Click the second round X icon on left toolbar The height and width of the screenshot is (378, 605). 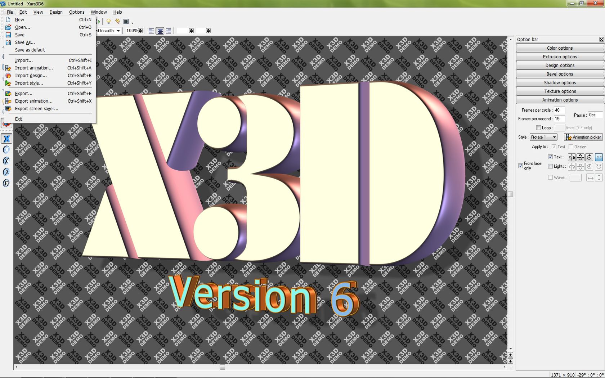pyautogui.click(x=6, y=150)
